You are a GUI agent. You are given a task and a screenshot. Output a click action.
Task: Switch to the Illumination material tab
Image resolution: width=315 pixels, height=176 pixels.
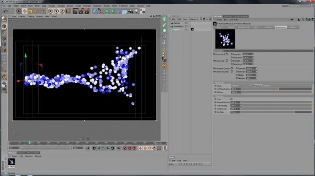coord(280,27)
